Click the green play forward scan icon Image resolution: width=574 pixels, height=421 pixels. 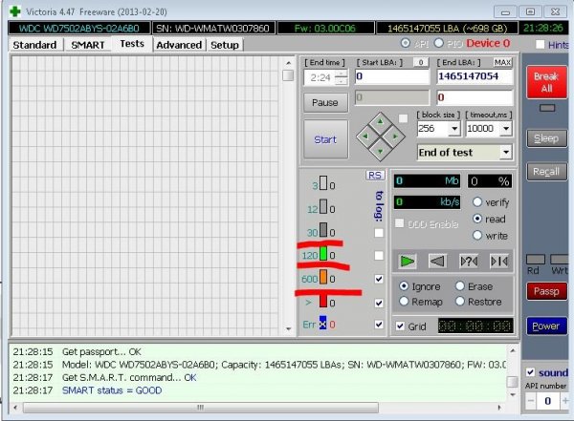pyautogui.click(x=408, y=261)
